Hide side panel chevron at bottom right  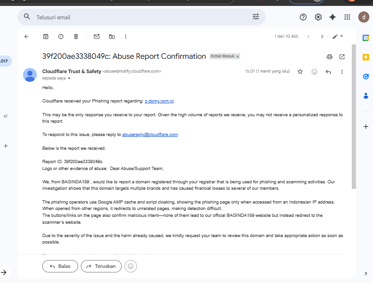point(366,273)
